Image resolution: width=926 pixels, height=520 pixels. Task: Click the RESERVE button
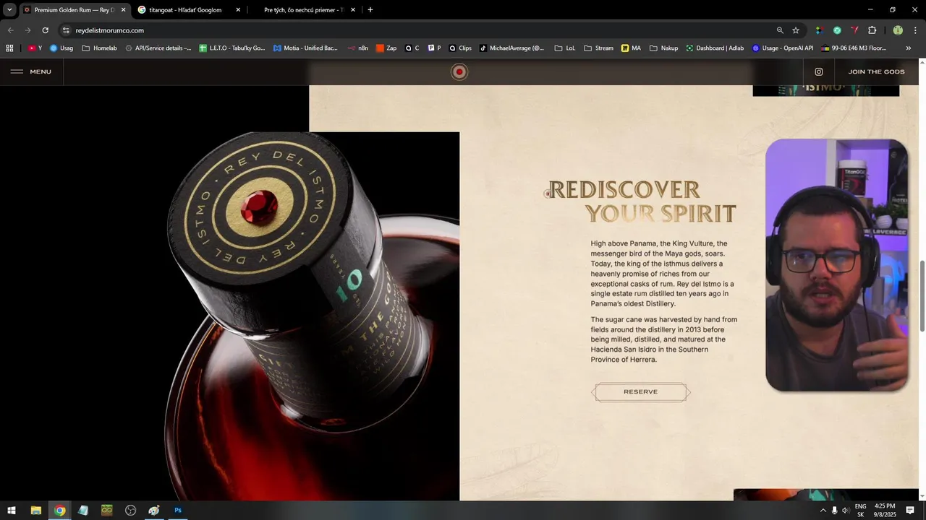[x=641, y=392]
